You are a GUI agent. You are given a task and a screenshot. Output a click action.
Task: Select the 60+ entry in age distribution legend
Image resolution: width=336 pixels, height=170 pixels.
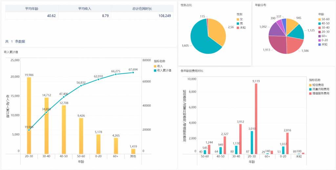324,36
